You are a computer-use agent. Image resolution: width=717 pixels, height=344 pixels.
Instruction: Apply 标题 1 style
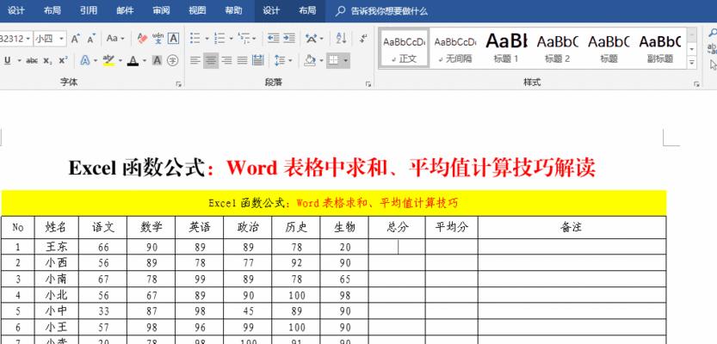pyautogui.click(x=506, y=47)
